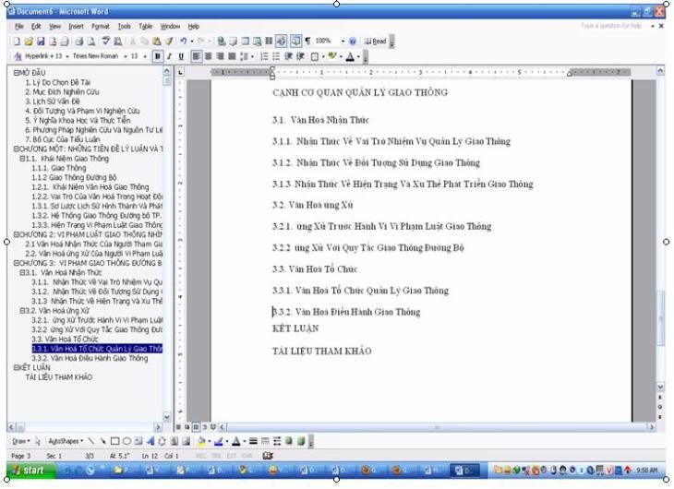Toggle Italic formatting
Viewport: 674px width, 489px height.
[169, 56]
